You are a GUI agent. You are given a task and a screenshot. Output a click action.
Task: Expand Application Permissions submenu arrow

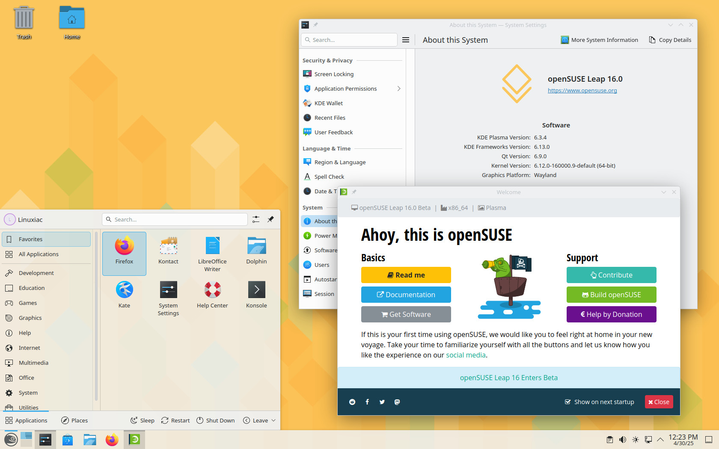coord(398,89)
